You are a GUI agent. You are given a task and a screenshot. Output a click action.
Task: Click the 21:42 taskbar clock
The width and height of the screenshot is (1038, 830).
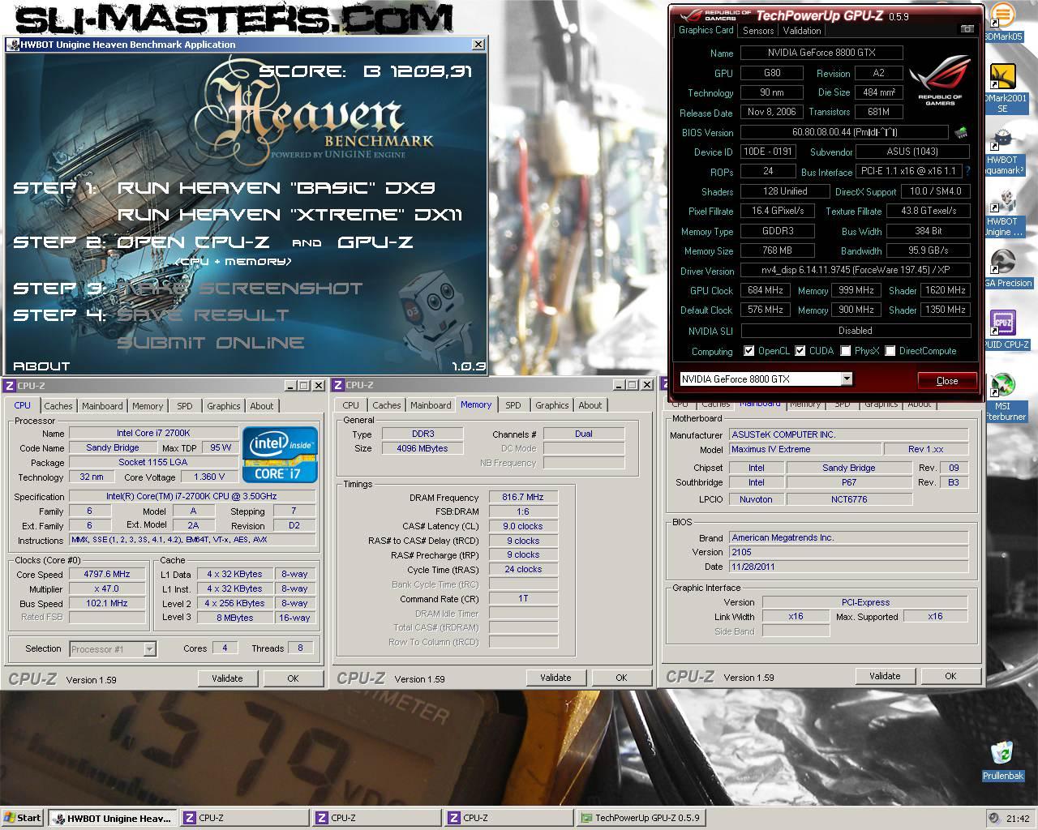click(1018, 819)
